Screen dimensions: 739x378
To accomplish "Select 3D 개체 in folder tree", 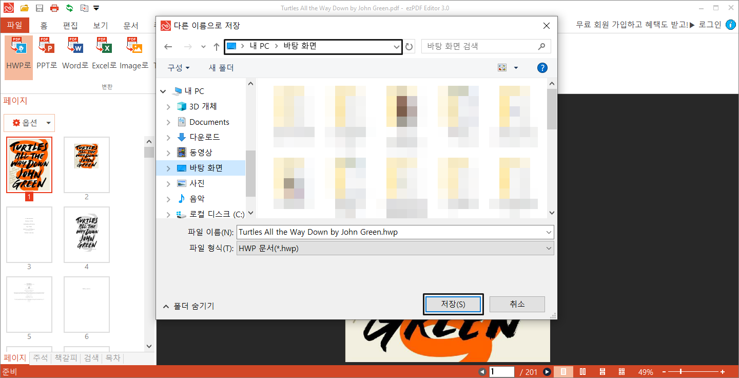I will click(x=203, y=106).
